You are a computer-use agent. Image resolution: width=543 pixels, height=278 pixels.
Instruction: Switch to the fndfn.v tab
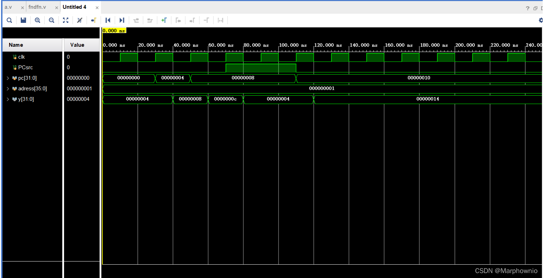pyautogui.click(x=37, y=7)
